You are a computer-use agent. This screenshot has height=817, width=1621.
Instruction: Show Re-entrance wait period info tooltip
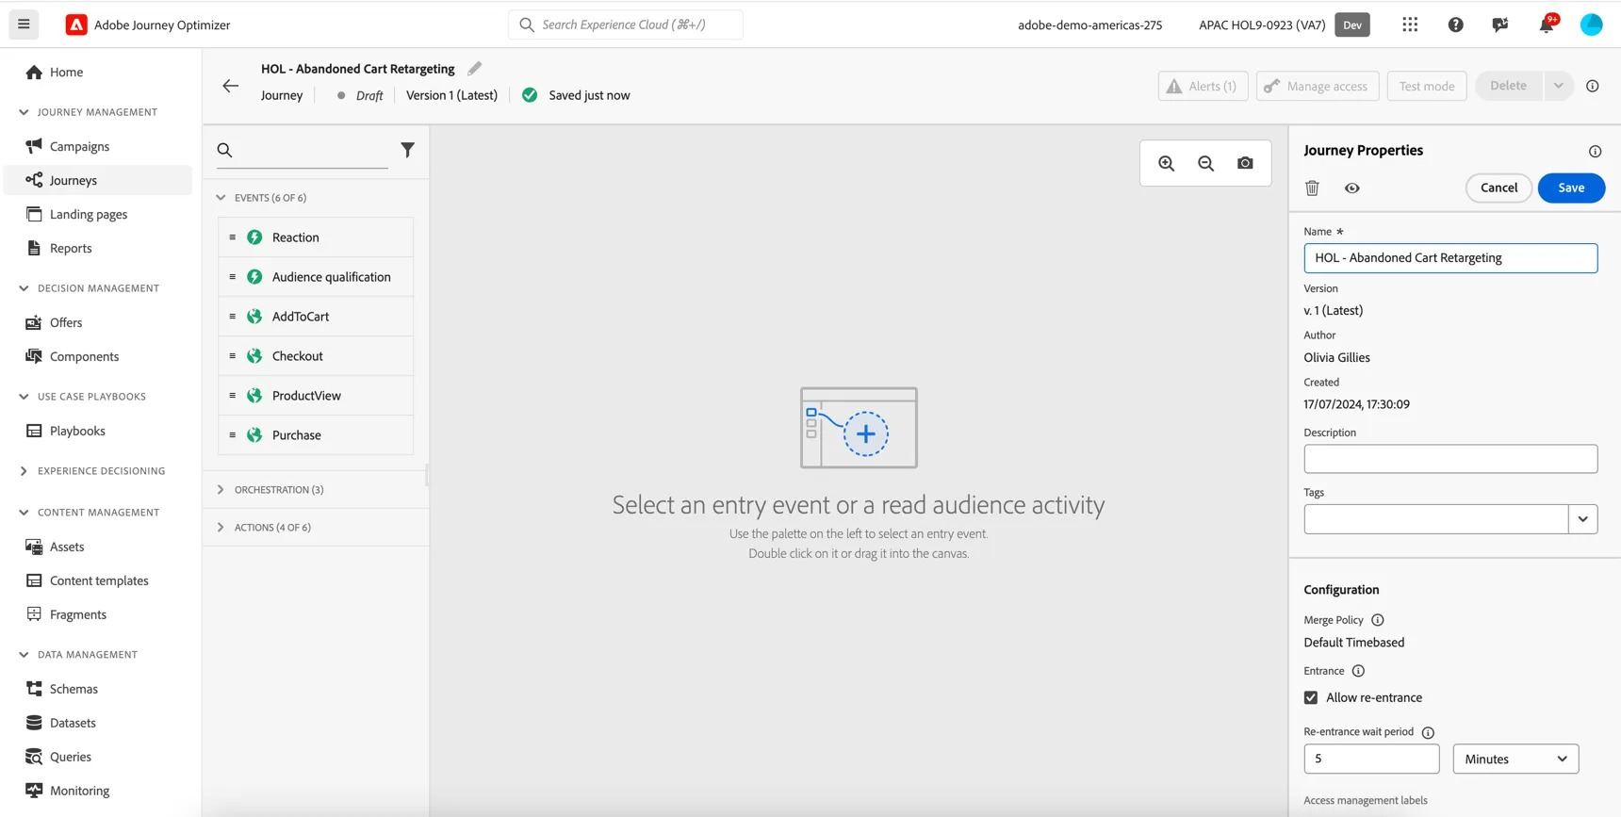point(1428,732)
